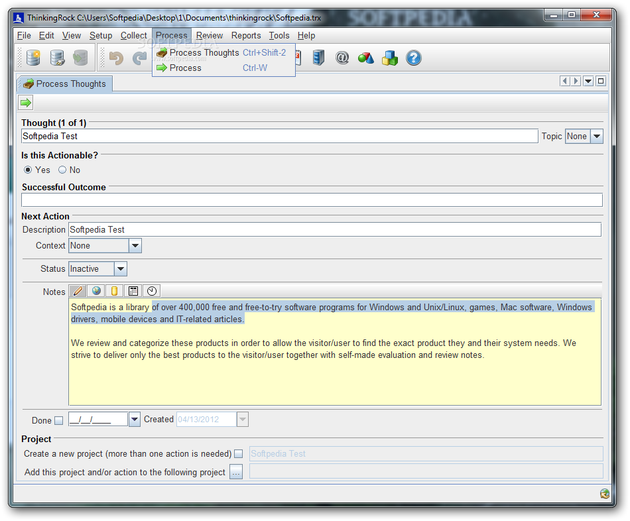The width and height of the screenshot is (630, 521).
Task: Click the Thought text field
Action: tap(280, 136)
